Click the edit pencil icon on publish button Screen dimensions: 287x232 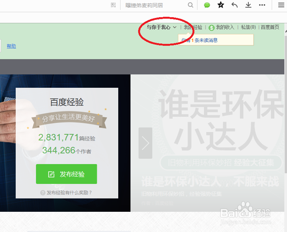[x=51, y=174]
